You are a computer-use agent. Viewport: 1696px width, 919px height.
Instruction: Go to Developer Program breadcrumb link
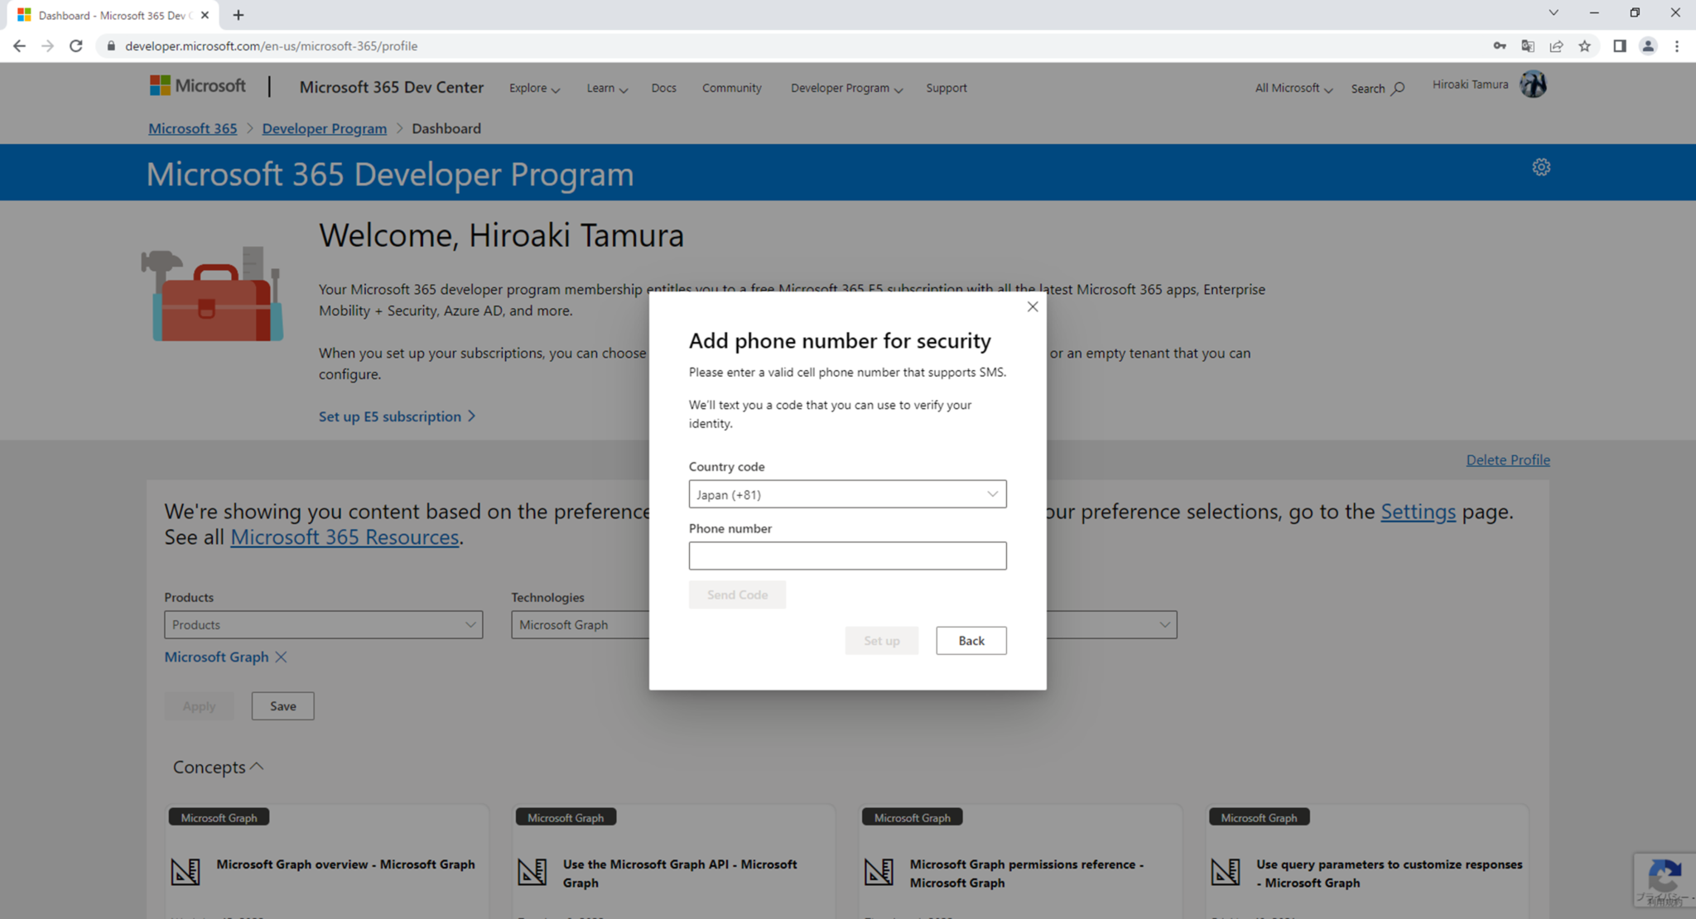(324, 128)
